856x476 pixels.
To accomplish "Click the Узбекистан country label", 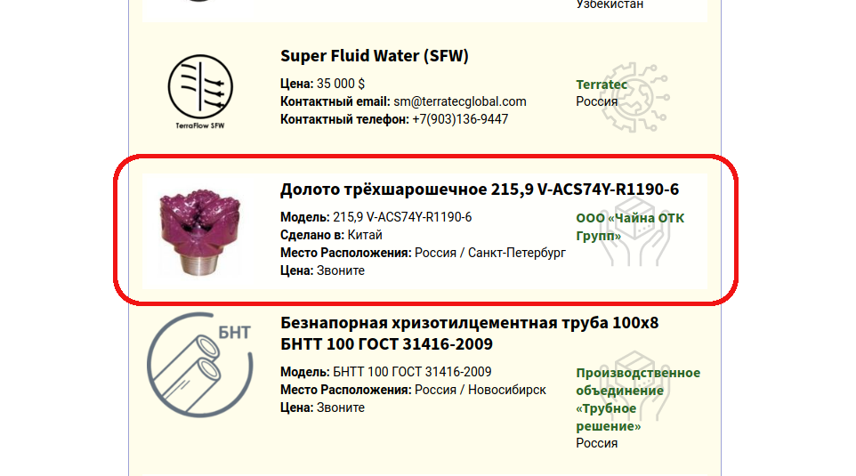I will pos(610,4).
